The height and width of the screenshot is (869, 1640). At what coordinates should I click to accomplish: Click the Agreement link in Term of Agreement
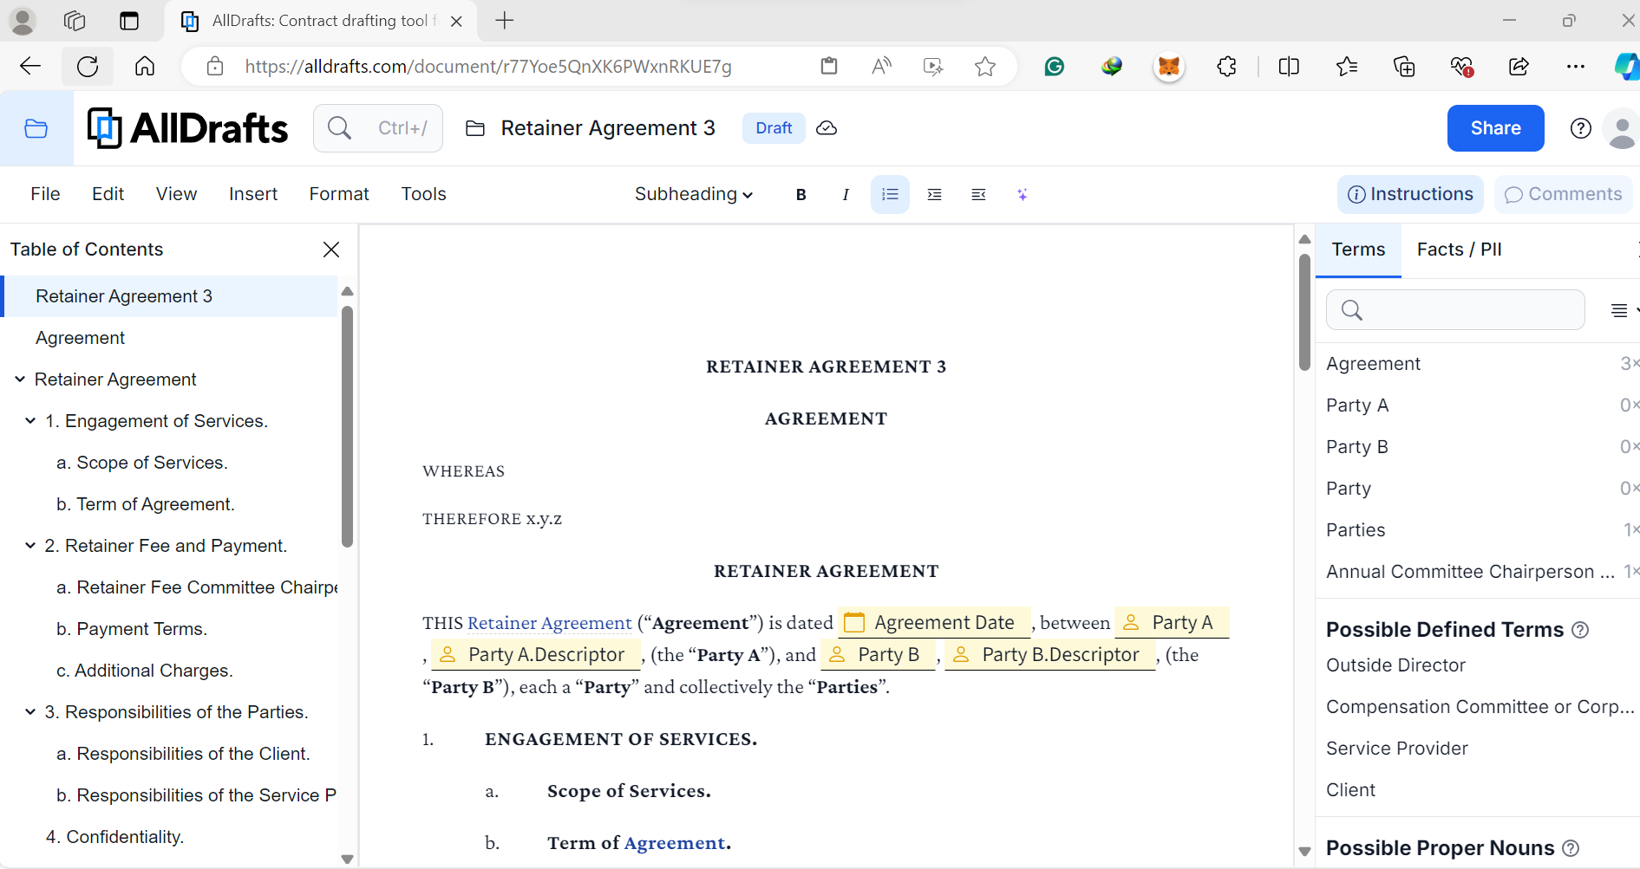click(x=674, y=843)
